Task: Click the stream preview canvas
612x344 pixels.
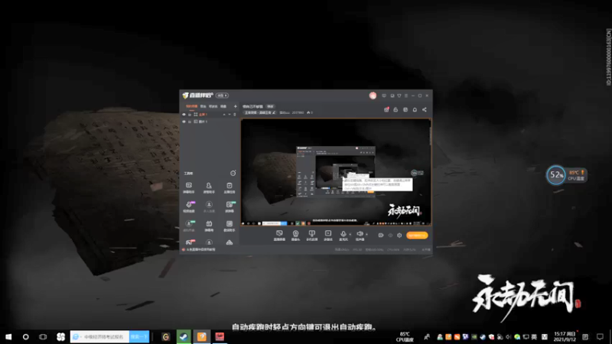Action: coord(336,172)
